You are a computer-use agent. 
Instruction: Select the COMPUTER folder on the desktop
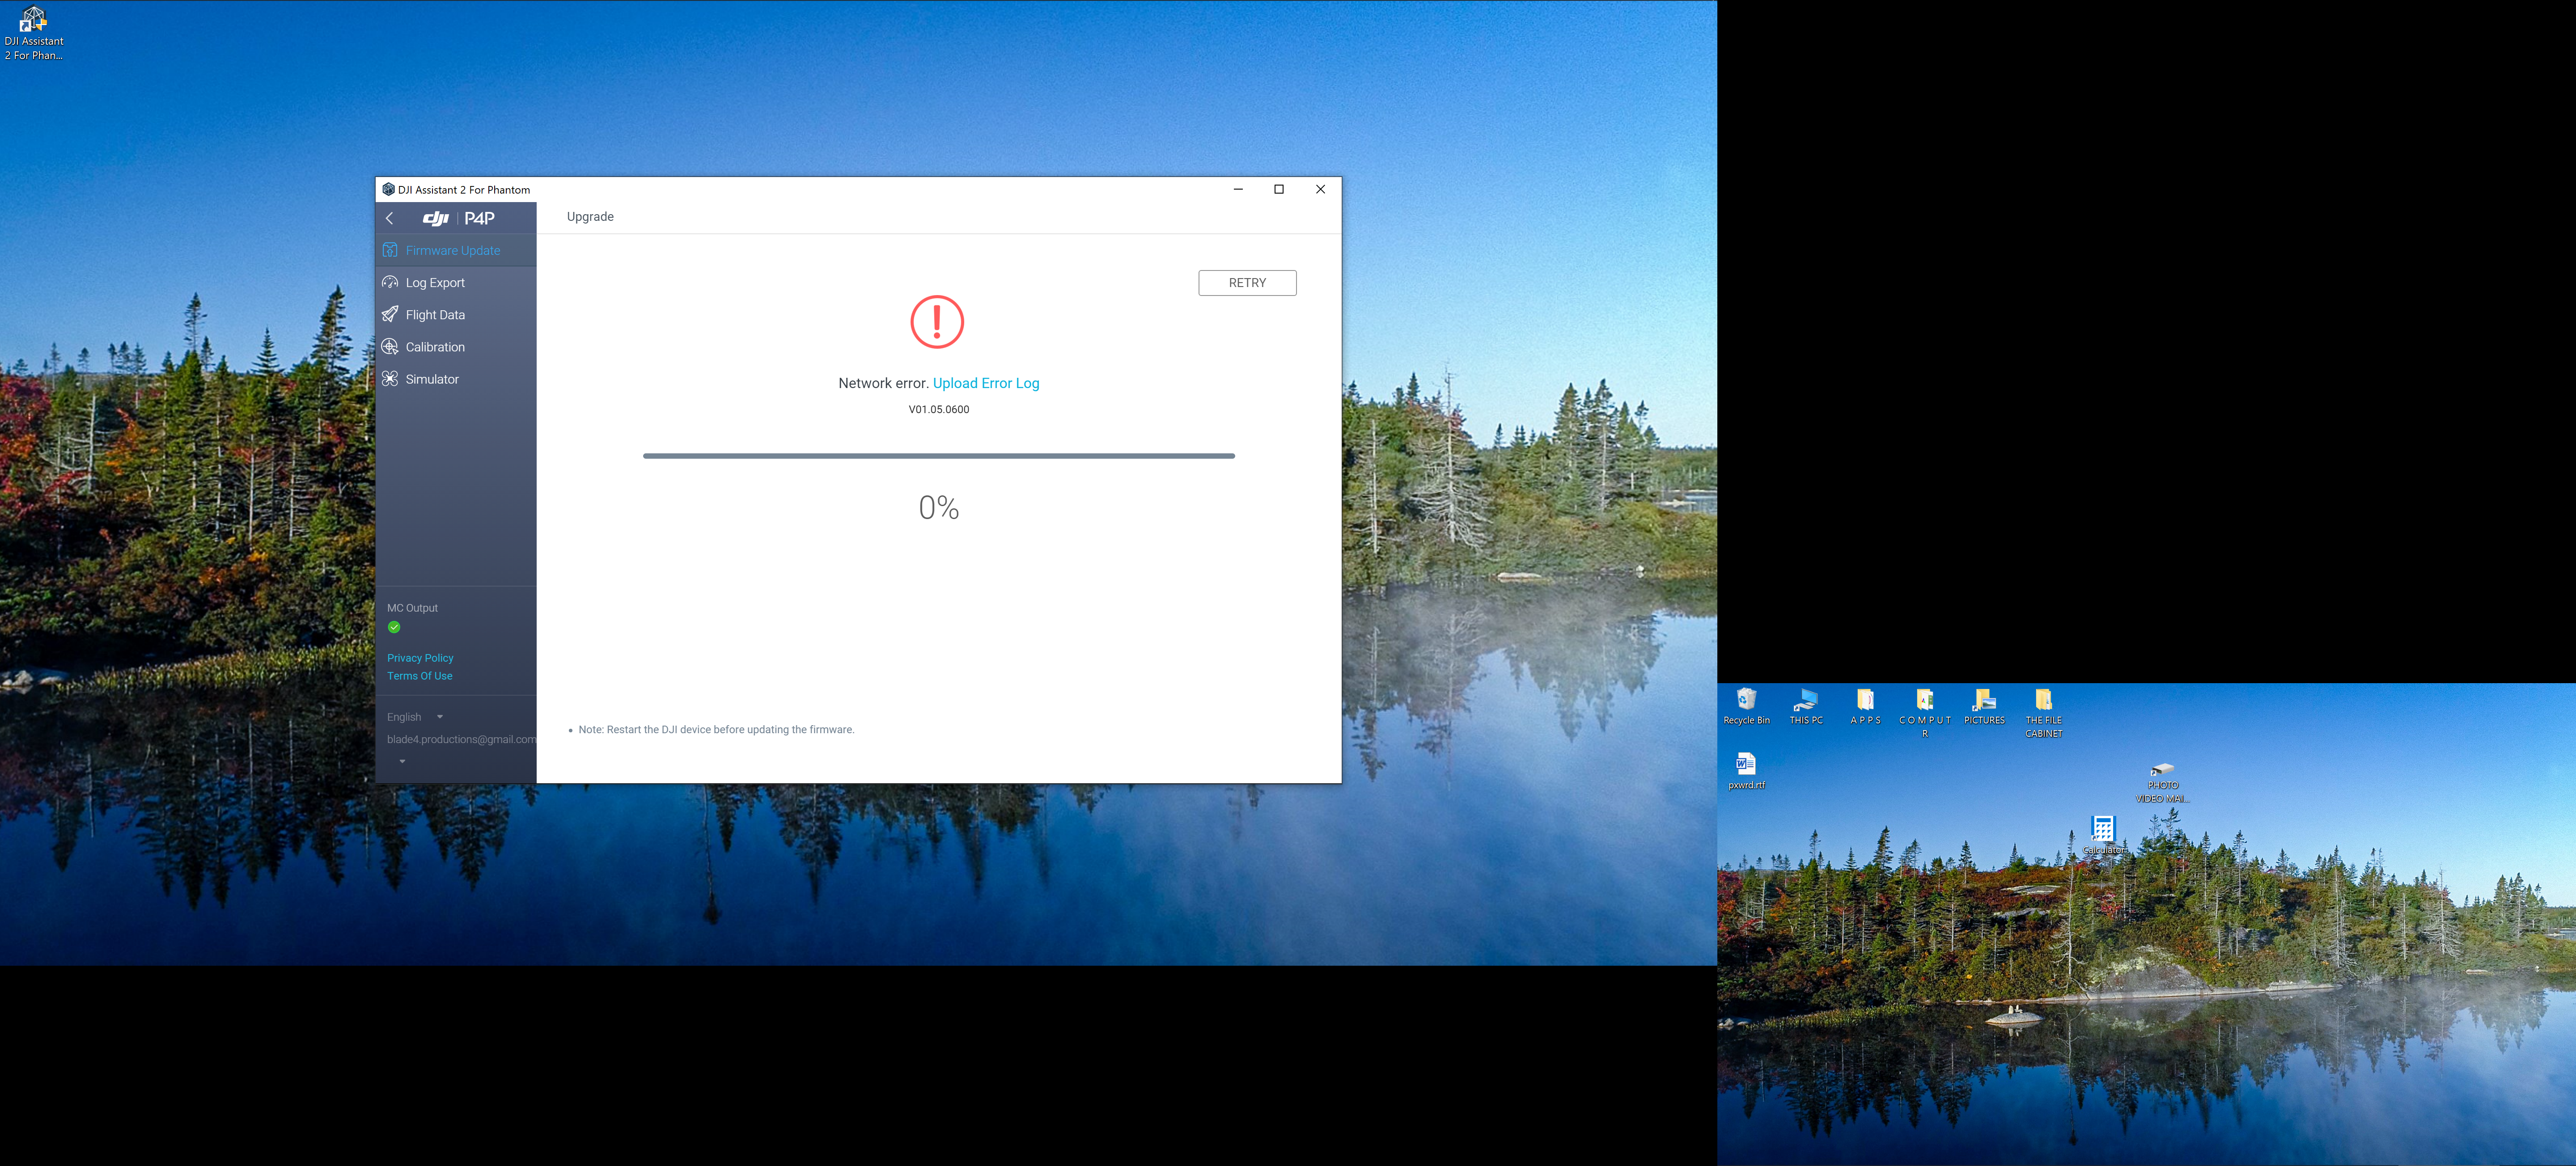(1924, 712)
